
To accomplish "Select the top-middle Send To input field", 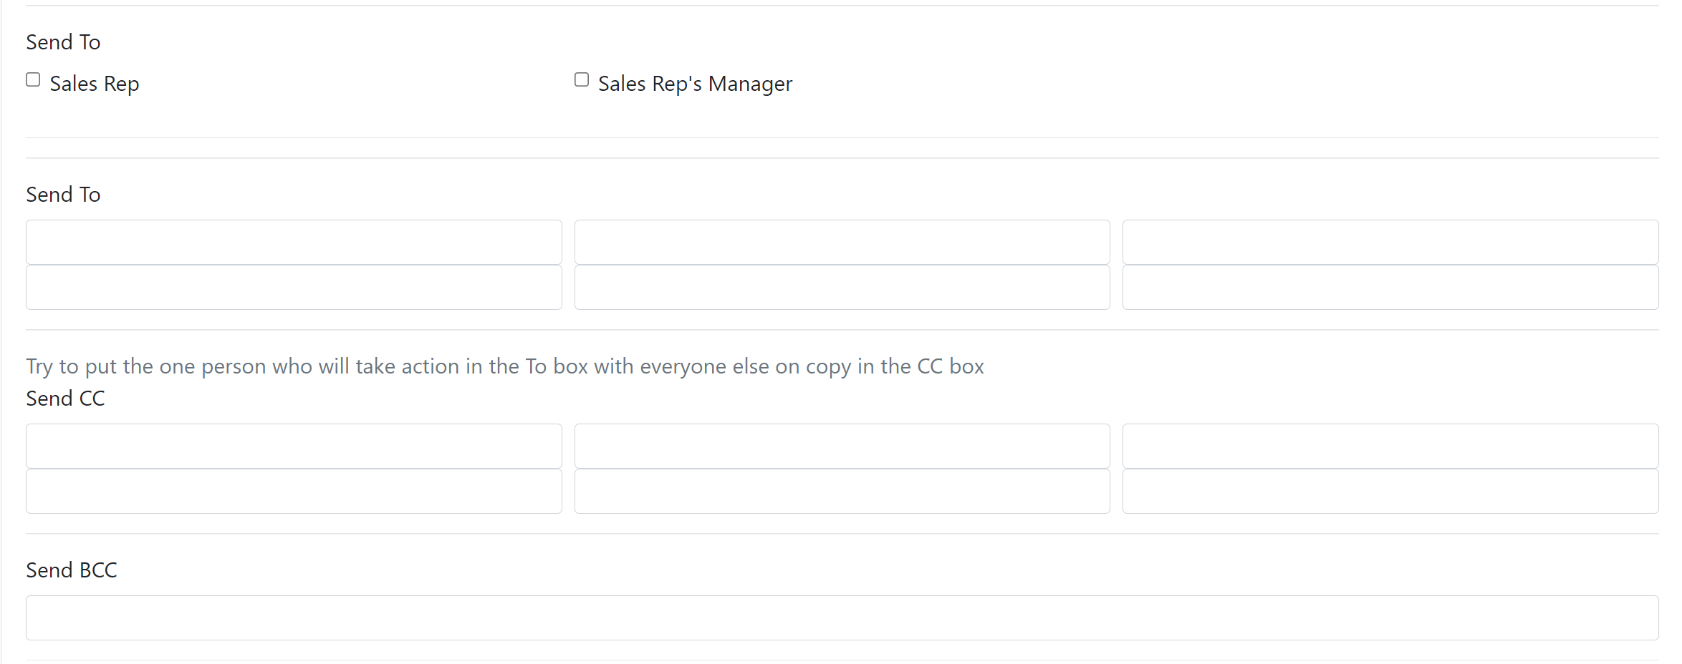I will point(842,242).
